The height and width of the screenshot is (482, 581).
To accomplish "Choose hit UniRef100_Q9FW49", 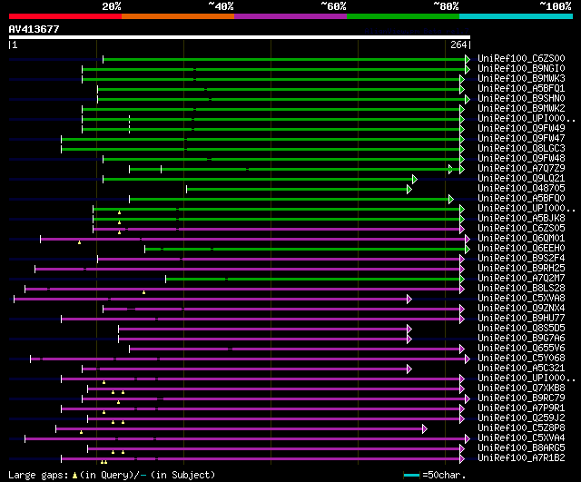I will pyautogui.click(x=521, y=129).
